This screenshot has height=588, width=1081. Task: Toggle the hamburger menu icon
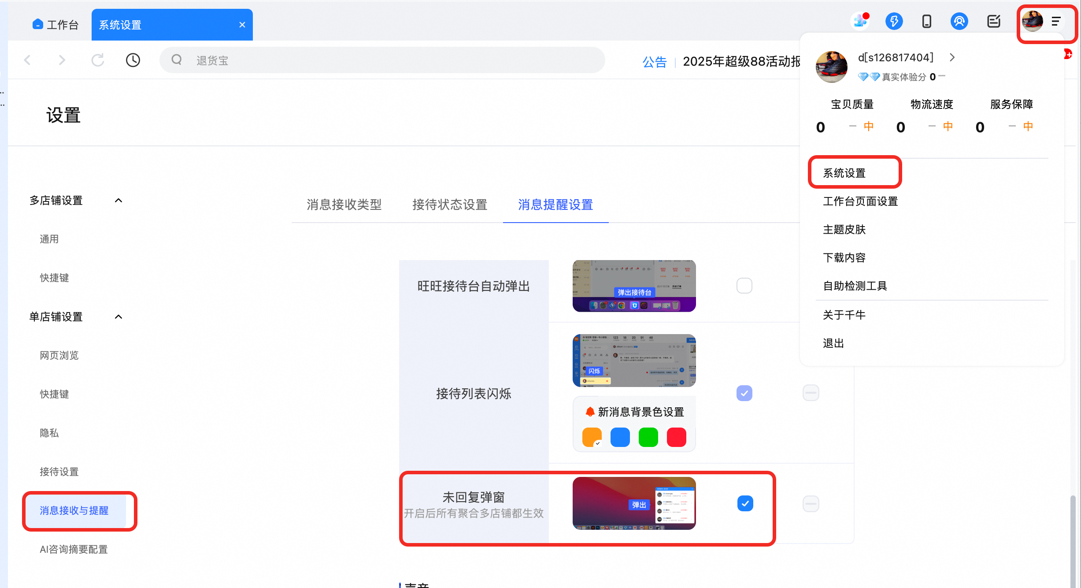(1056, 21)
